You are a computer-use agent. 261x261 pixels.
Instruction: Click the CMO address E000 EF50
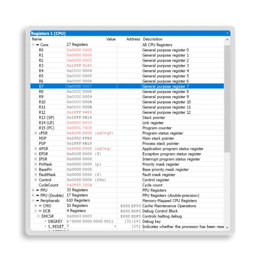tap(130, 206)
